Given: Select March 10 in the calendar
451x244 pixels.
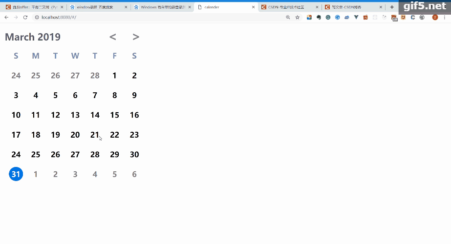Looking at the screenshot, I should click(16, 115).
